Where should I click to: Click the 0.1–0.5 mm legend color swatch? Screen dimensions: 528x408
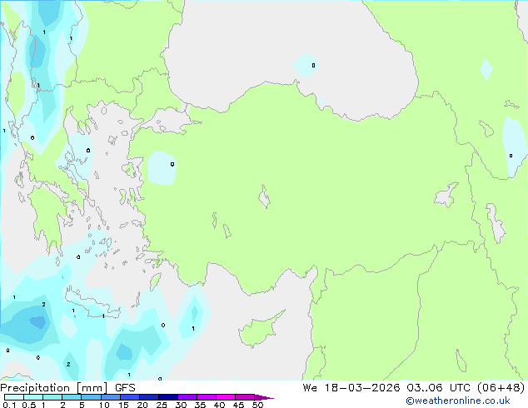(14, 397)
